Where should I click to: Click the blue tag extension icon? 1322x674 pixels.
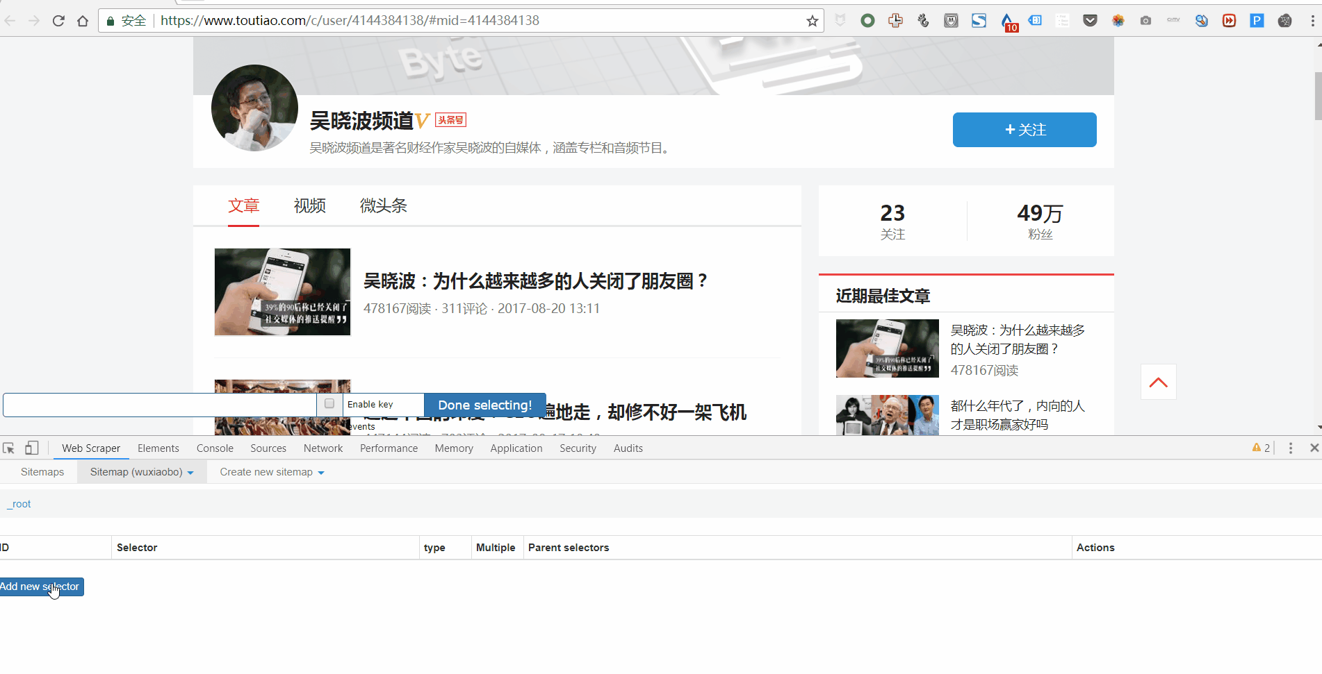1035,21
